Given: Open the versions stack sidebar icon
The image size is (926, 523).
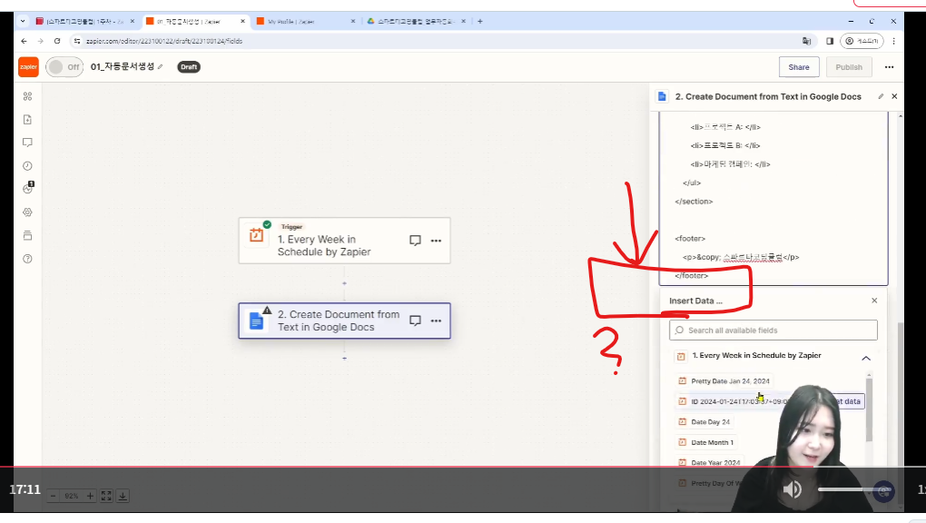Looking at the screenshot, I should (28, 235).
